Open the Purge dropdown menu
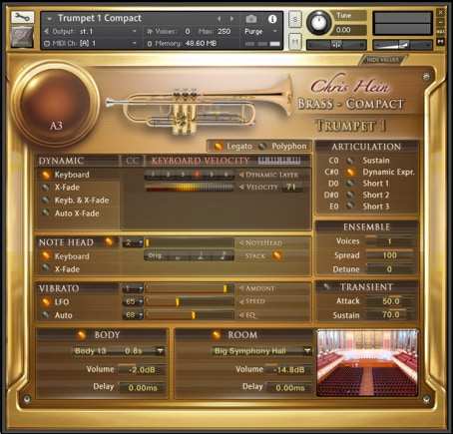Screen dimensions: 453x434 point(260,31)
